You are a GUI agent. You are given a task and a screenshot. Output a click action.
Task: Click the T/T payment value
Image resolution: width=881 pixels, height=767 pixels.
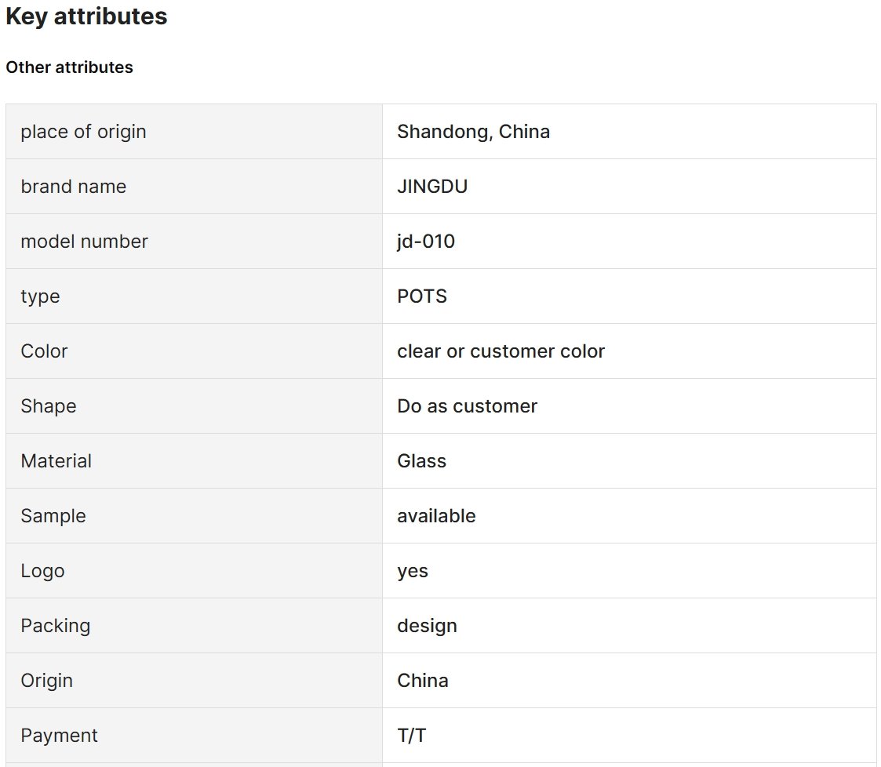click(412, 736)
